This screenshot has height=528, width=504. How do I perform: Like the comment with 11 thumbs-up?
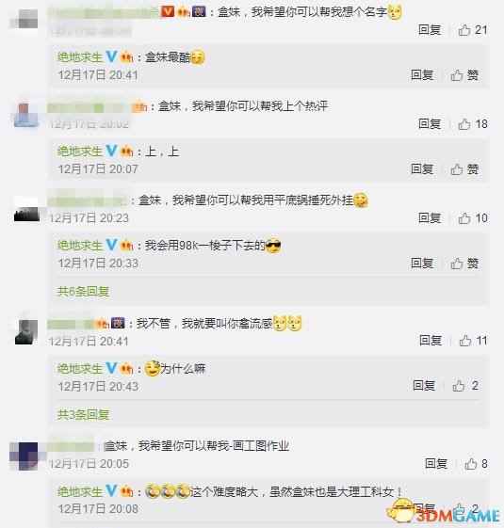[473, 341]
